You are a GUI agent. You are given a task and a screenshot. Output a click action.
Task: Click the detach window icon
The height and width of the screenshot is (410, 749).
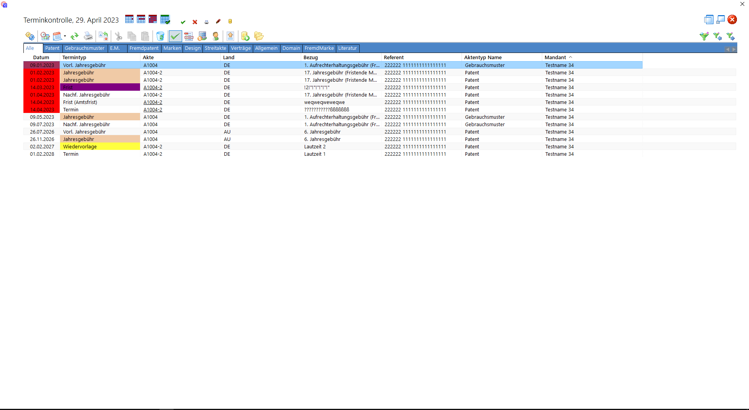pos(721,19)
